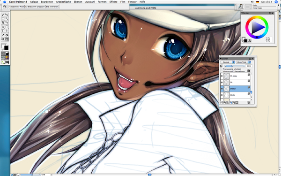This screenshot has height=176, width=281.
Task: Toggle visibility of the White layer
Action: (x=222, y=95)
